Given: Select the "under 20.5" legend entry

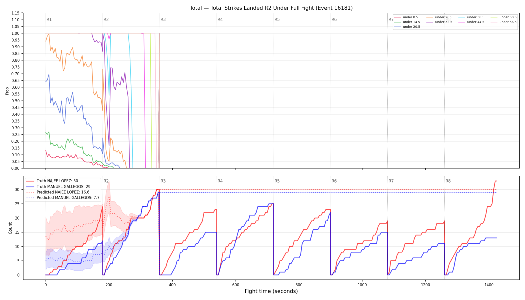Looking at the screenshot, I should tap(407, 27).
